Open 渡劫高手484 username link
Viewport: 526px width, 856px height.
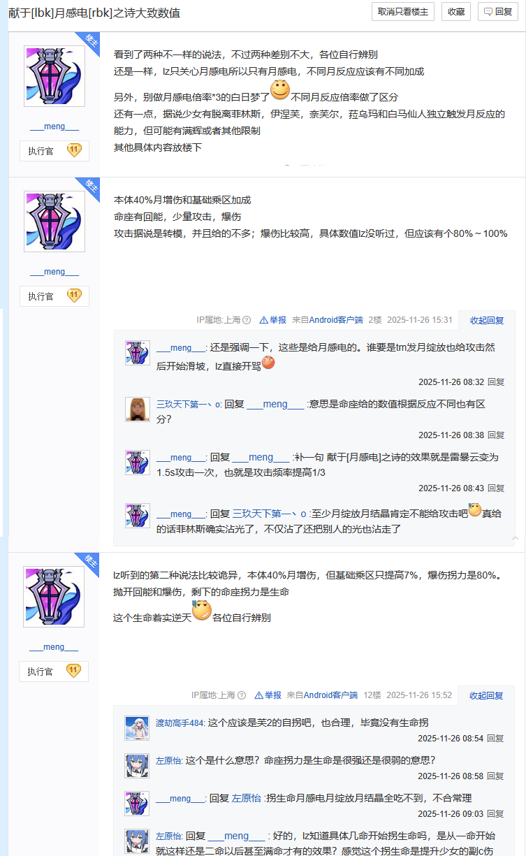tap(180, 722)
